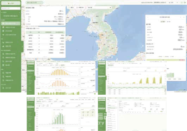Click the logo at the top of the sidebar
This screenshot has height=131, width=187.
click(x=11, y=3)
